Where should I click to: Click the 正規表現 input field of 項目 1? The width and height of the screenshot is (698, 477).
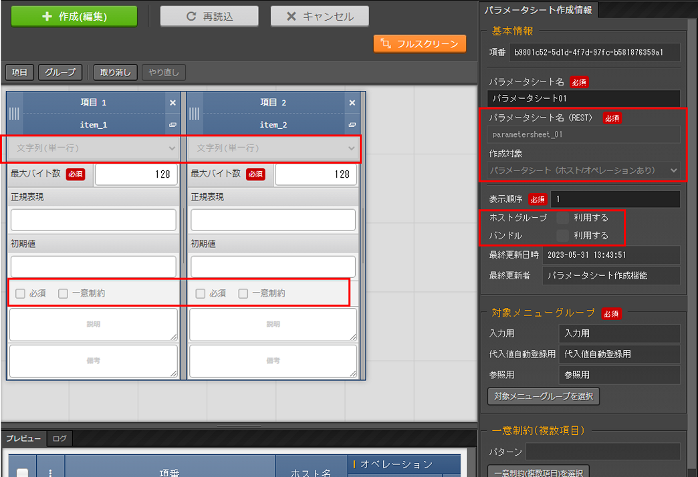pos(94,220)
